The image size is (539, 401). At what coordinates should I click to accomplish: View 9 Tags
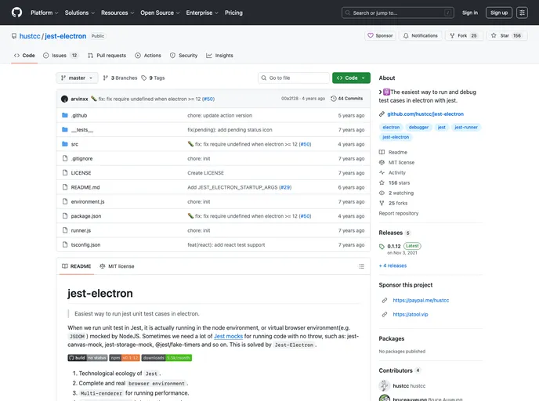(x=153, y=78)
